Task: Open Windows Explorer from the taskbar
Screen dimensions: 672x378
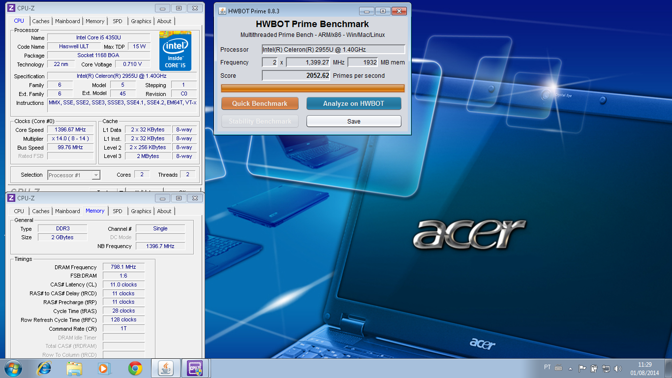Action: pyautogui.click(x=75, y=368)
